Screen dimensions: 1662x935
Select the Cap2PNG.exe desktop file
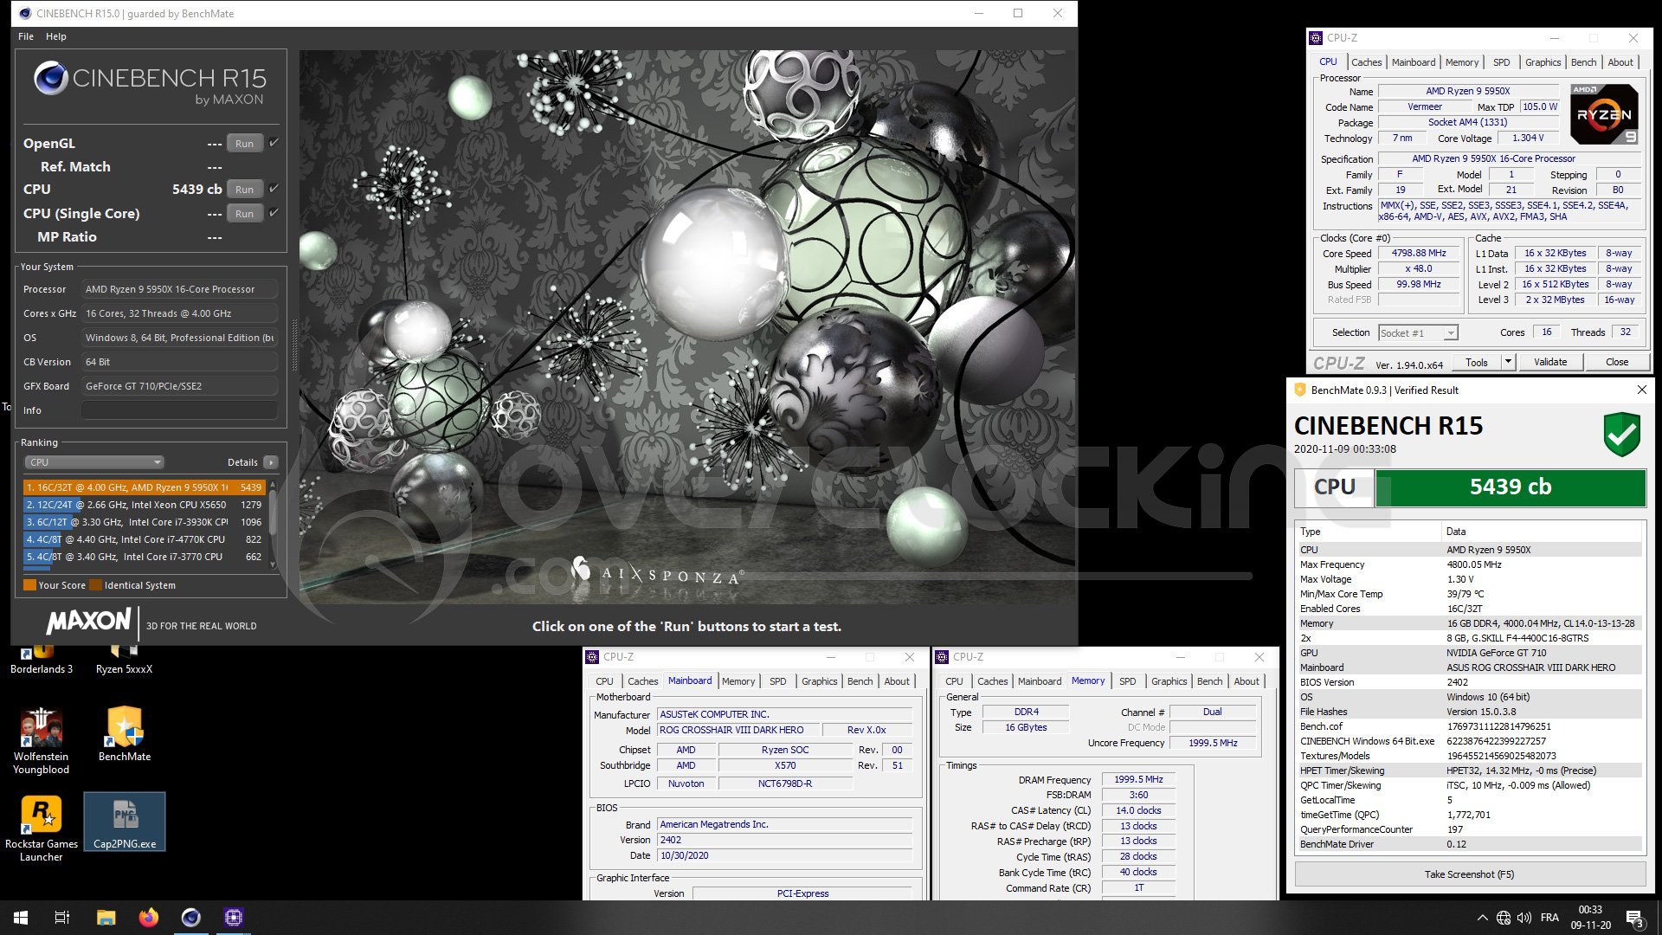click(125, 822)
